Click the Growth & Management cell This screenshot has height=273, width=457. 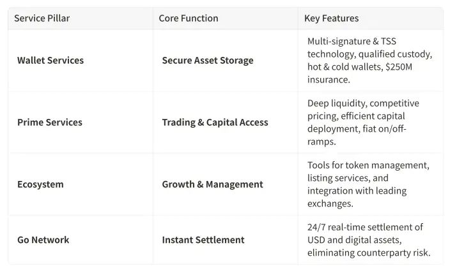coord(212,184)
